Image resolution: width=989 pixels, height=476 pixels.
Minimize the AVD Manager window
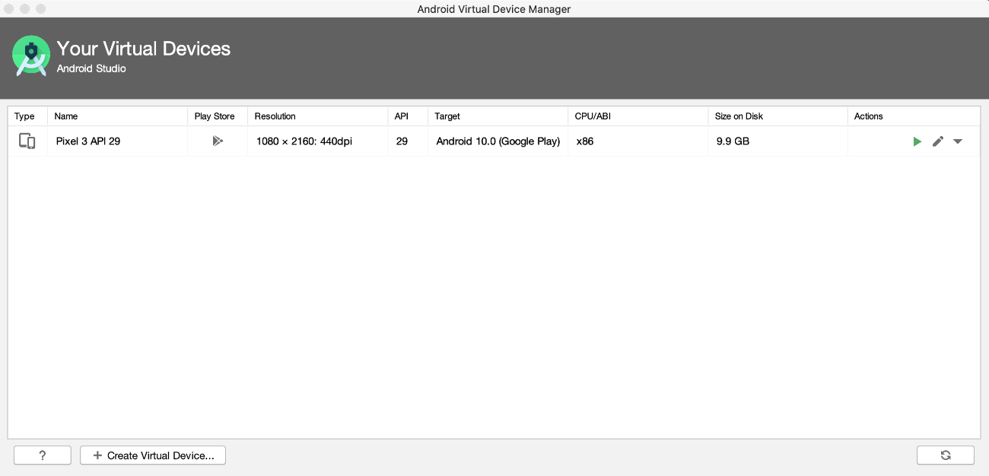coord(25,9)
